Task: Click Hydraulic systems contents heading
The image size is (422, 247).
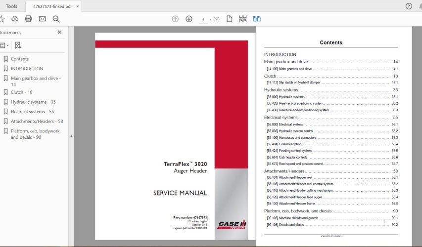Action: (331, 90)
